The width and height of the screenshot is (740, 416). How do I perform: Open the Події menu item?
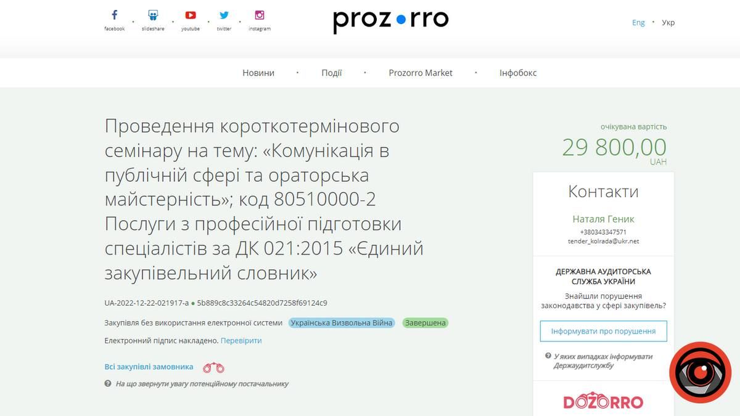[x=333, y=72]
